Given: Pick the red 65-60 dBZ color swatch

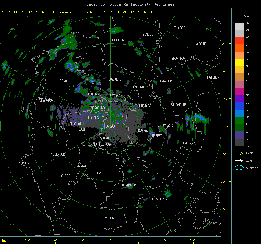Looking at the screenshot, I should point(239,41).
